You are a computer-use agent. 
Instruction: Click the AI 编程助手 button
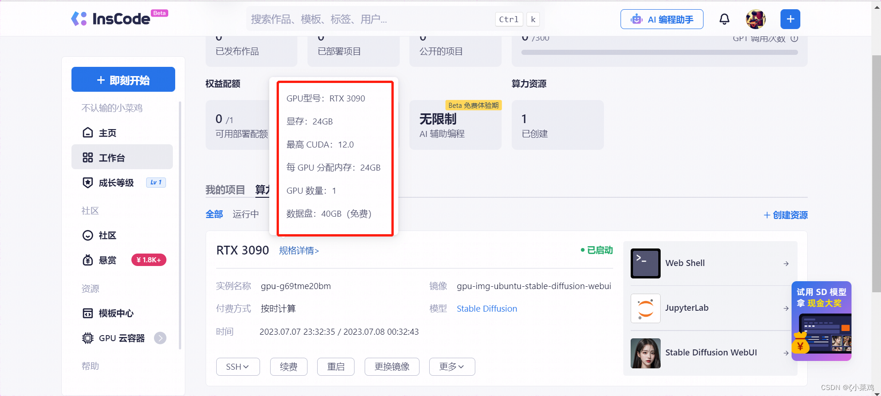click(x=662, y=19)
